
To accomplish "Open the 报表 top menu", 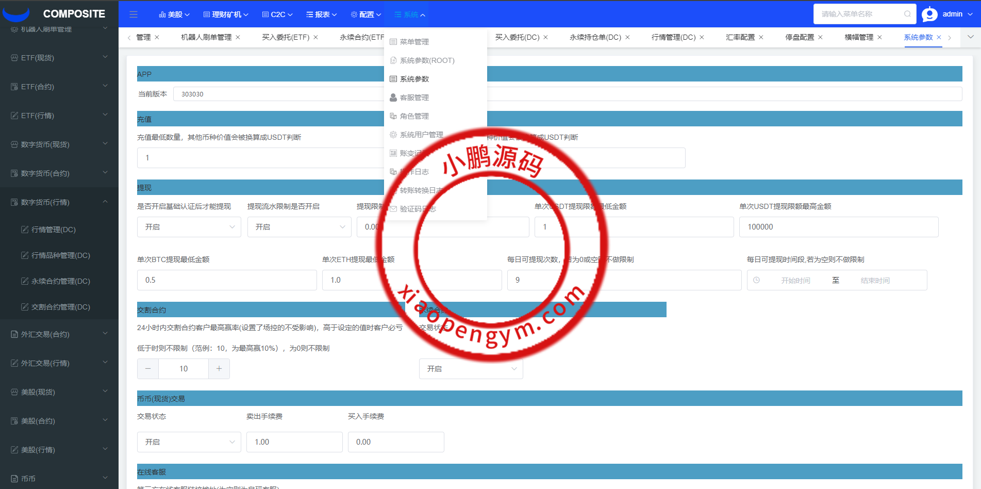I will (x=322, y=14).
